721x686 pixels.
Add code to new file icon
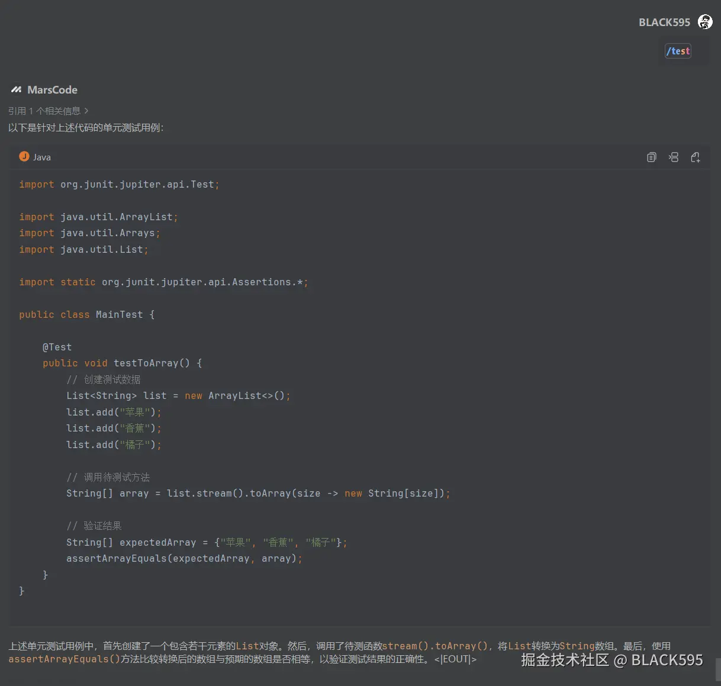[696, 157]
